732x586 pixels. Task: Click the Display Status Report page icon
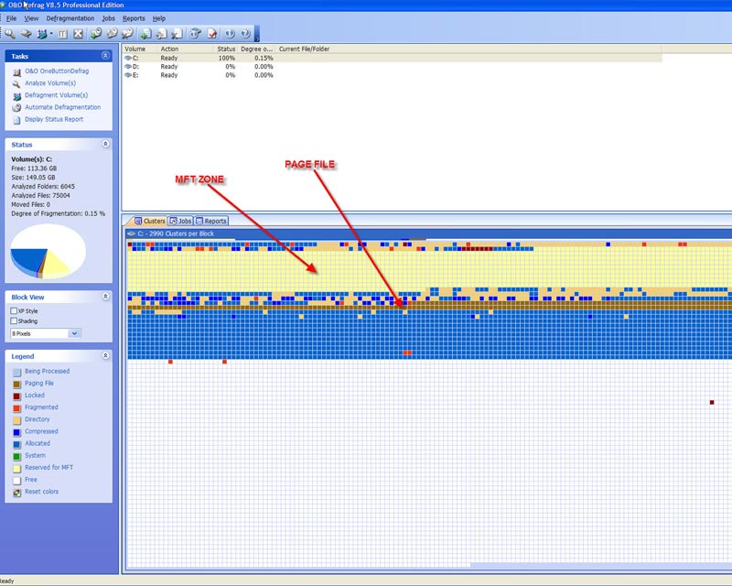click(16, 119)
